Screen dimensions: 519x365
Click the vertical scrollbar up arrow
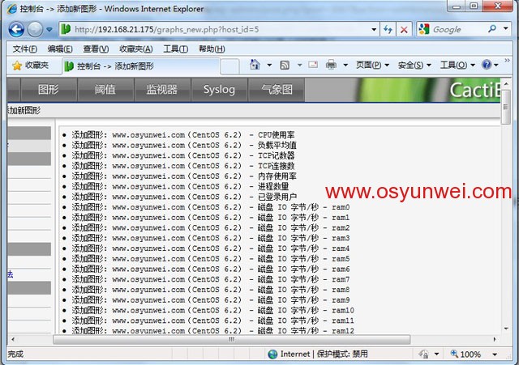pos(506,84)
